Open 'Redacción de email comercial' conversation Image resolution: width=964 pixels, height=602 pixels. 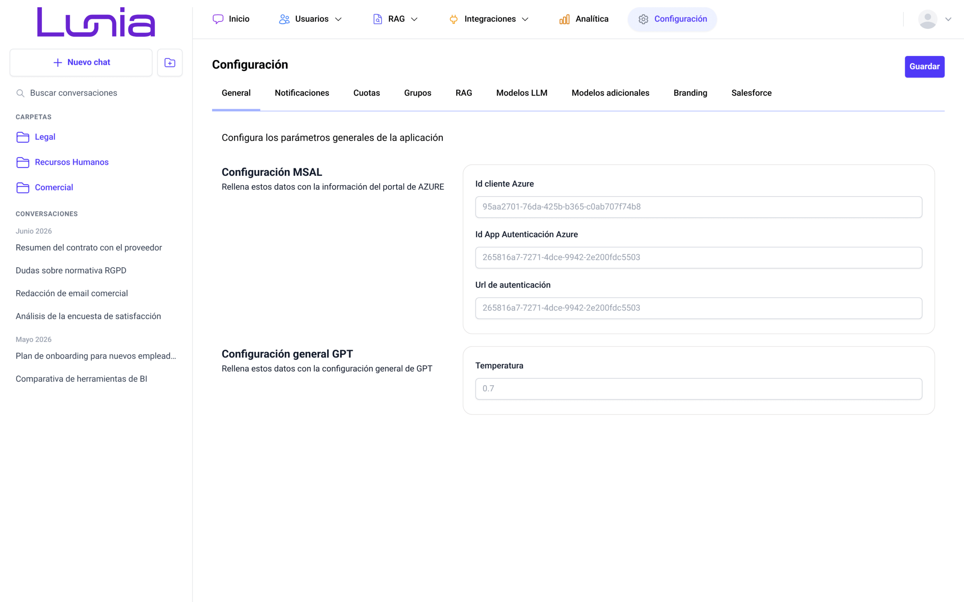tap(72, 293)
